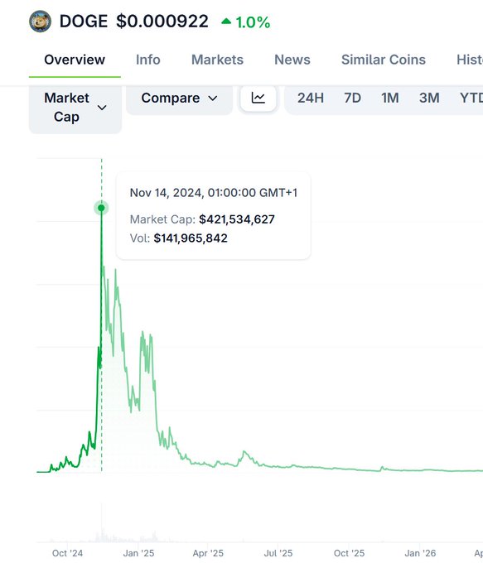The height and width of the screenshot is (563, 483).
Task: Expand the Market Cap dropdown
Action: tap(75, 108)
